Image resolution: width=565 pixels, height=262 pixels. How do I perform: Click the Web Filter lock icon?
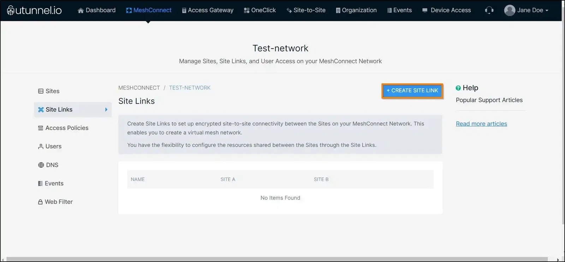40,202
